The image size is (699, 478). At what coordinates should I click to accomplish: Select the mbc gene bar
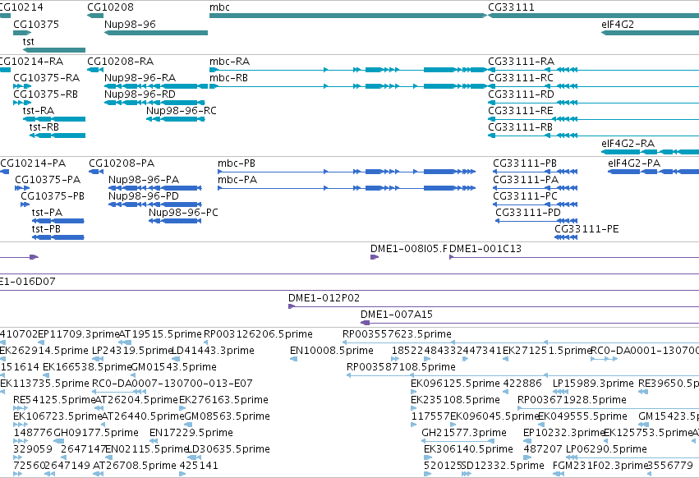point(347,16)
